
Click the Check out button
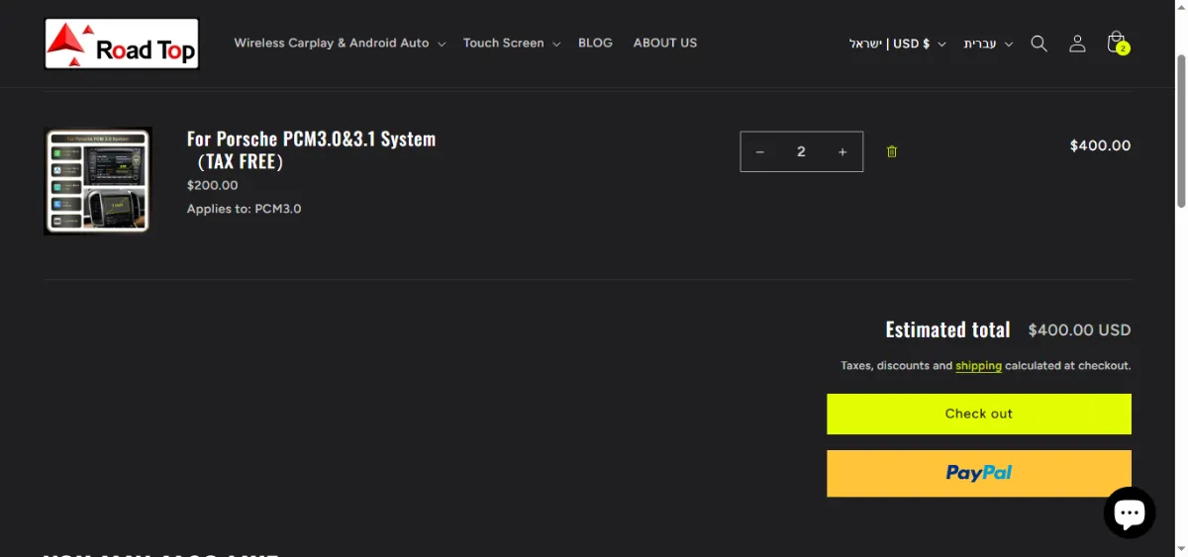point(979,414)
